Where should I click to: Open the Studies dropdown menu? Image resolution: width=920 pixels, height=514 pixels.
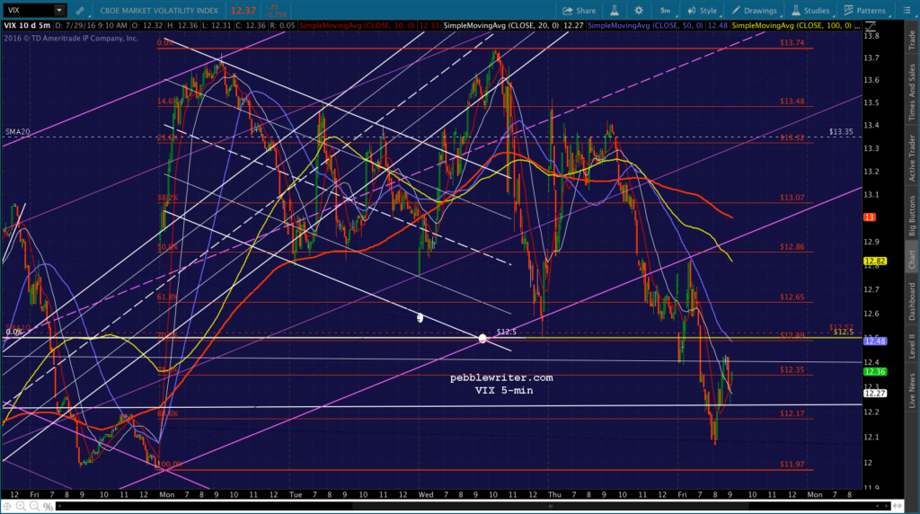tap(811, 11)
